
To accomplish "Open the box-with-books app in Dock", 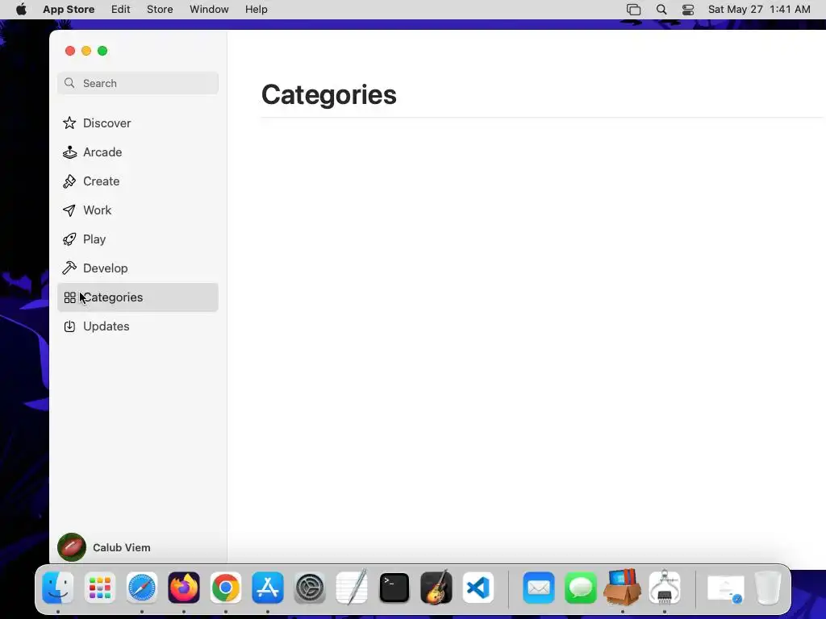I will coord(622,587).
